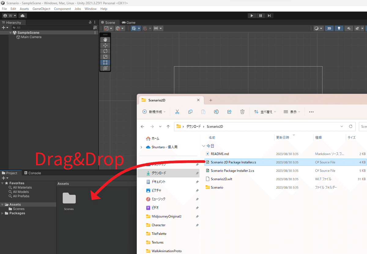367x254 pixels.
Task: Click Explorer Up directory arrow
Action: click(x=168, y=127)
